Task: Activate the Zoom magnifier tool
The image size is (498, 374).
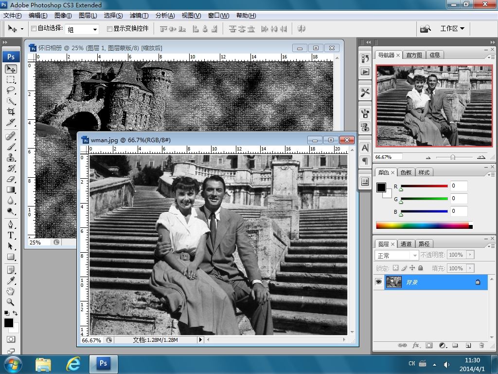Action: (x=11, y=302)
